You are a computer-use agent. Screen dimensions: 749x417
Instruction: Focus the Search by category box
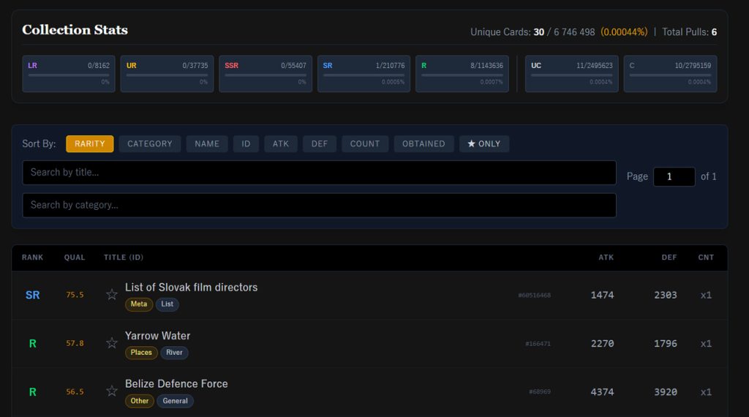319,205
